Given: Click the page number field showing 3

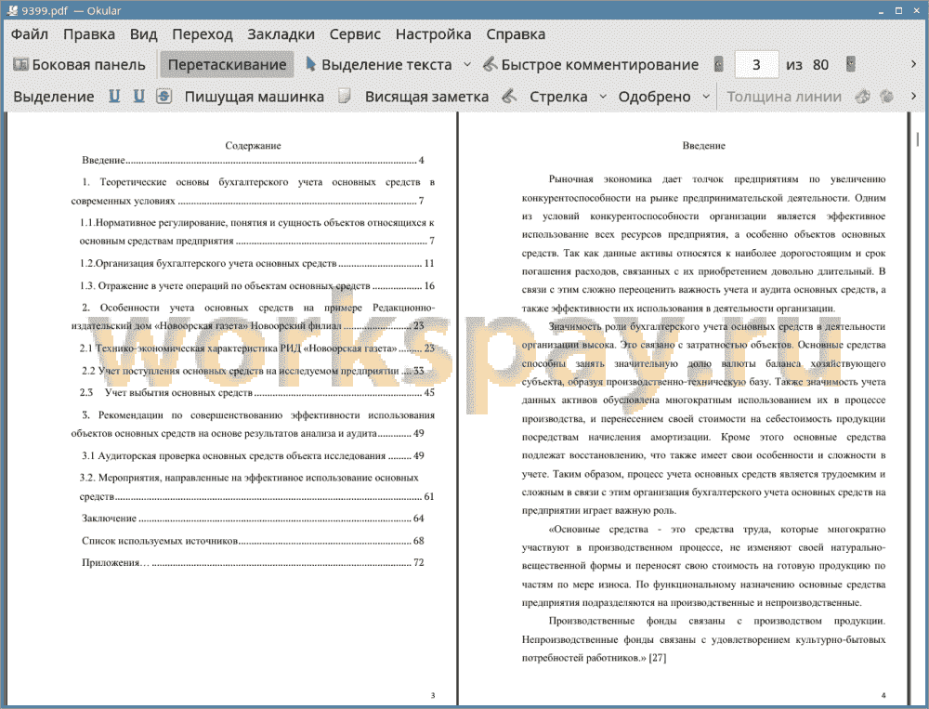Looking at the screenshot, I should coord(756,65).
